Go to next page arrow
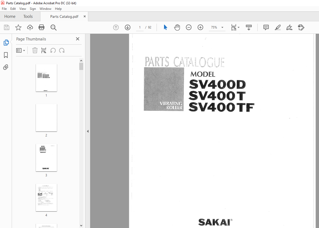This screenshot has width=319, height=228. click(x=128, y=27)
